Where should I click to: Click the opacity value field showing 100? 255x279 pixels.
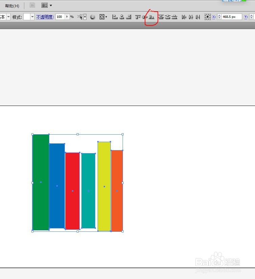(60, 17)
